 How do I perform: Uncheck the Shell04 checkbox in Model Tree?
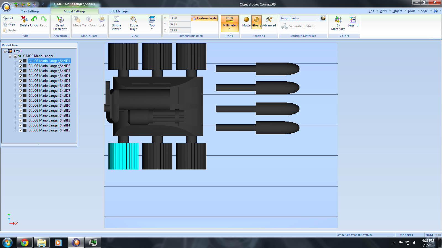coord(20,76)
